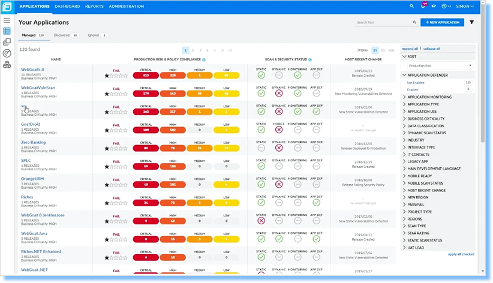Click the info icon next to Scan & Security Status
The height and width of the screenshot is (283, 493).
click(310, 59)
